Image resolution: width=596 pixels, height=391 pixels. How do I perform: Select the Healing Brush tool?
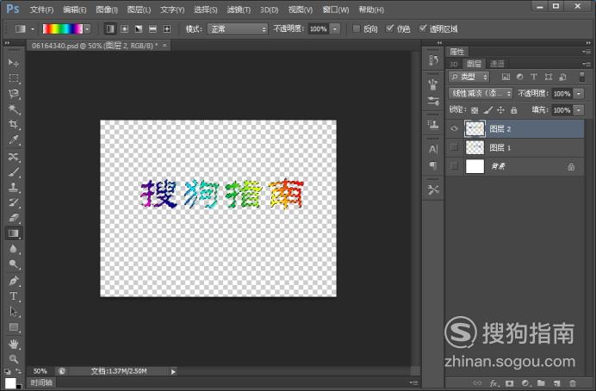pos(14,157)
